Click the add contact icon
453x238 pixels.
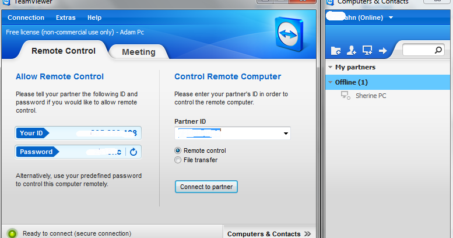352,51
